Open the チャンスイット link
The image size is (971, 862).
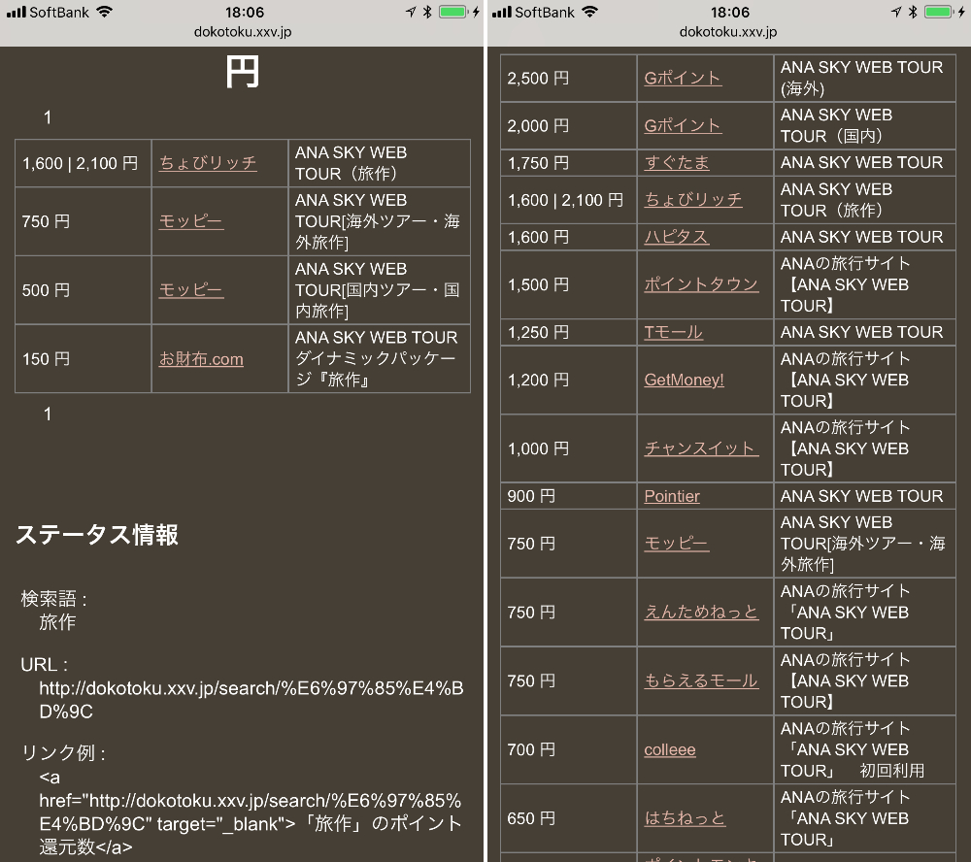(x=701, y=448)
